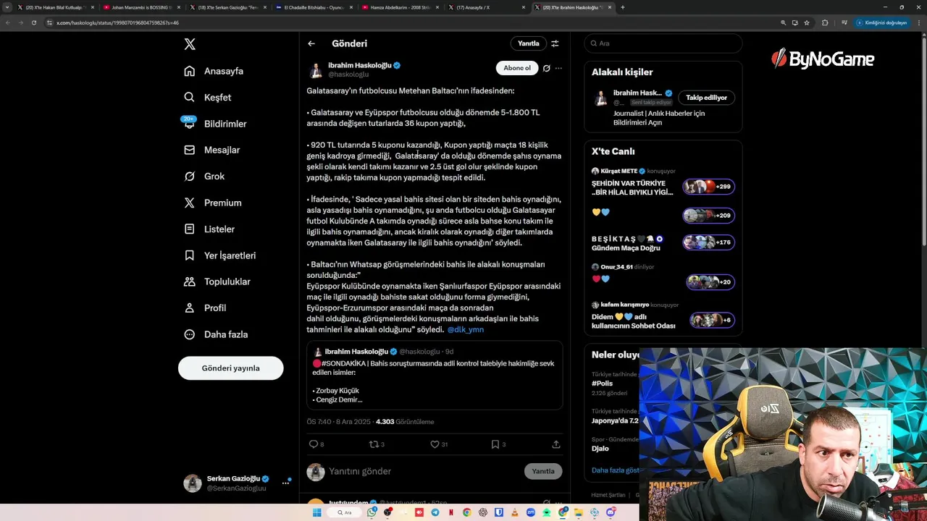This screenshot has height=521, width=927.
Task: Click the Yanıtla button at top
Action: coord(528,43)
